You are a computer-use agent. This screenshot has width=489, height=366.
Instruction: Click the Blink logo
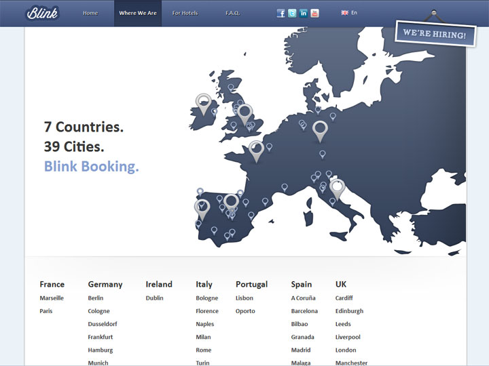pos(42,13)
